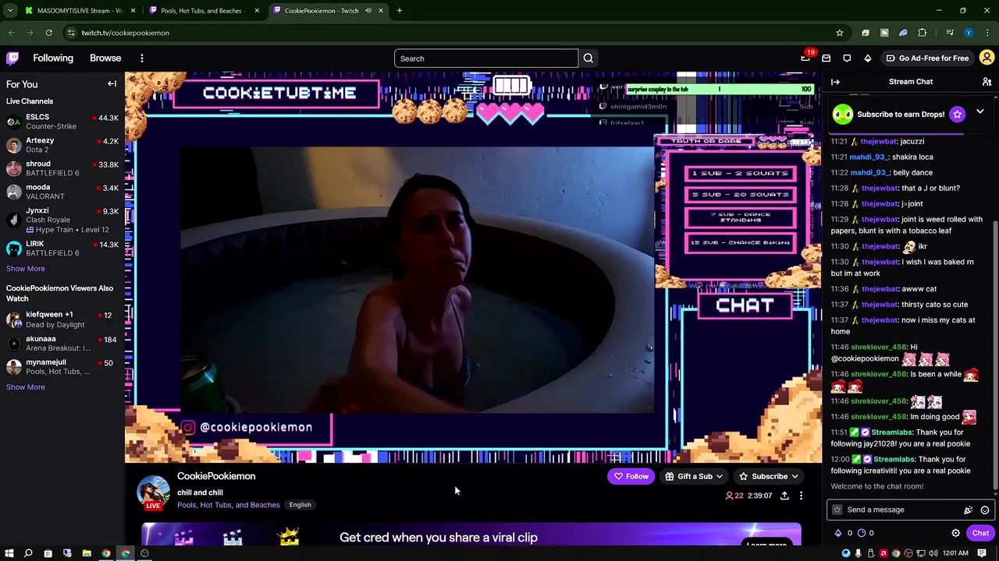Click the star icon in message box
Screen dimensions: 999x561
pyautogui.click(x=837, y=510)
